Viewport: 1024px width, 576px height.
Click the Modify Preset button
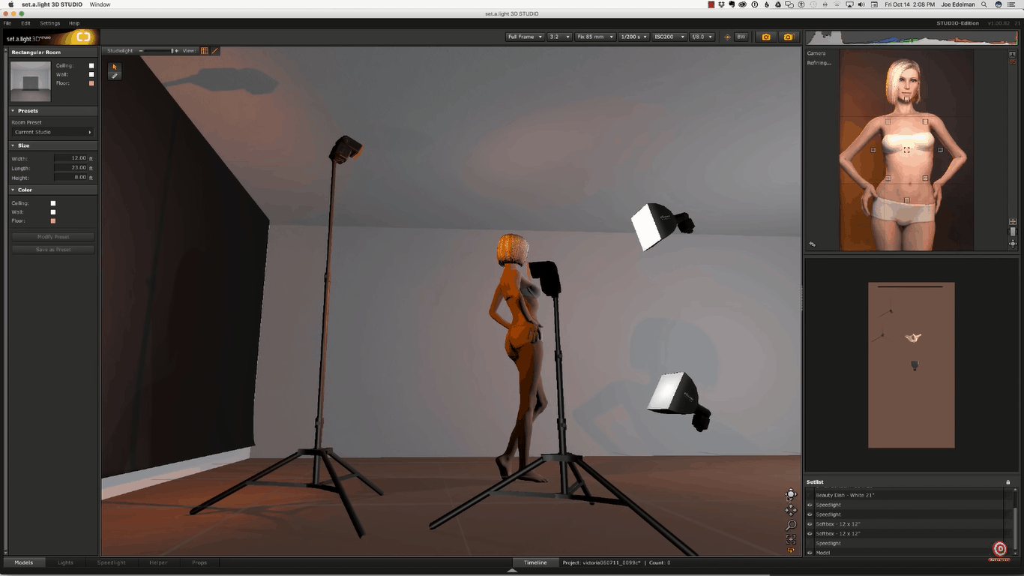click(53, 237)
